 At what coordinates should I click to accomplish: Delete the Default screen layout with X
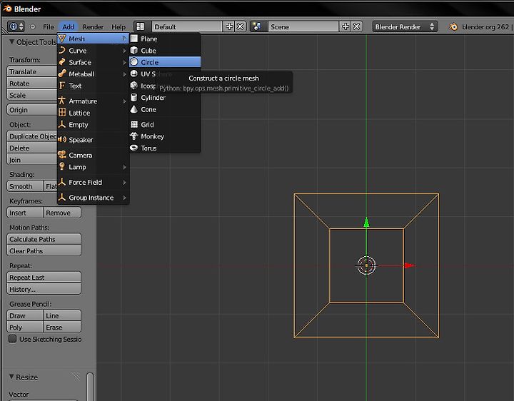241,26
